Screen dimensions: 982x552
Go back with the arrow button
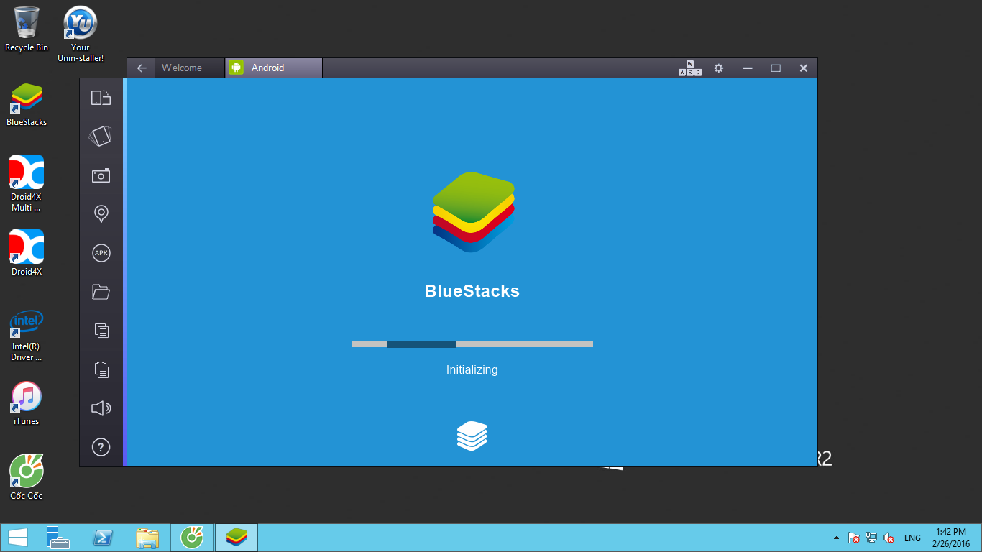click(142, 68)
